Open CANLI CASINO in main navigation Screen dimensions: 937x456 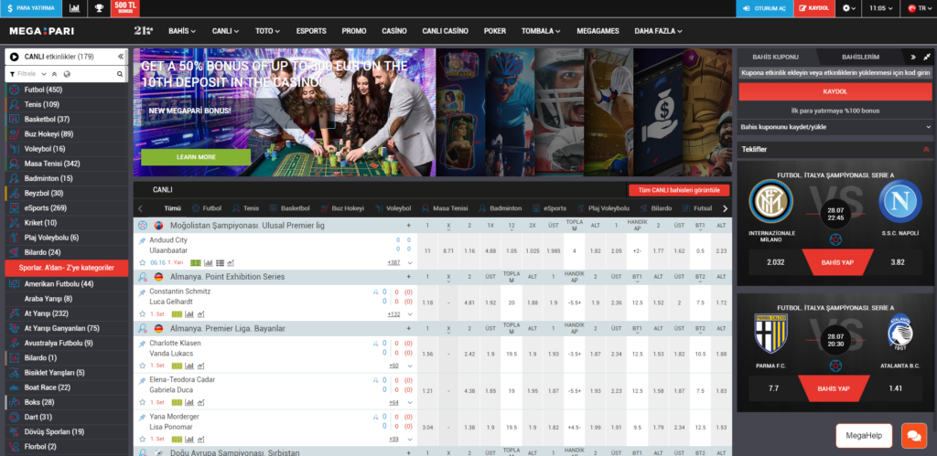[446, 31]
